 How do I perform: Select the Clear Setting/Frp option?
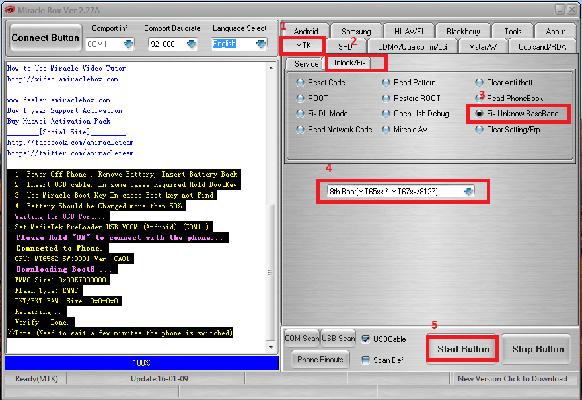tap(508, 130)
